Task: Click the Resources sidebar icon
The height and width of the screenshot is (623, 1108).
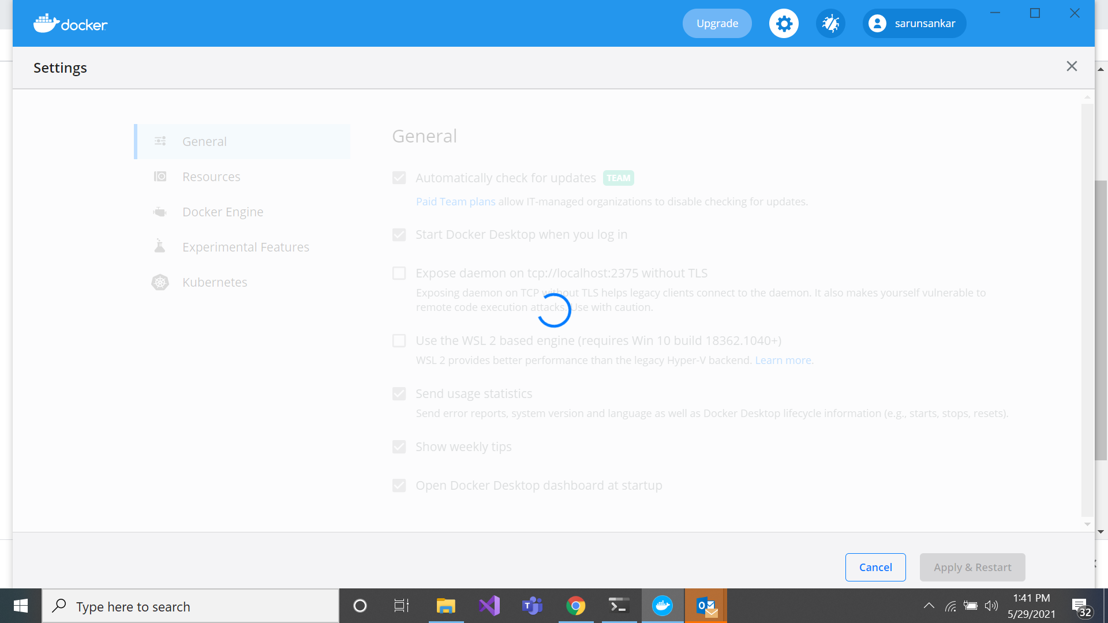Action: [x=160, y=177]
